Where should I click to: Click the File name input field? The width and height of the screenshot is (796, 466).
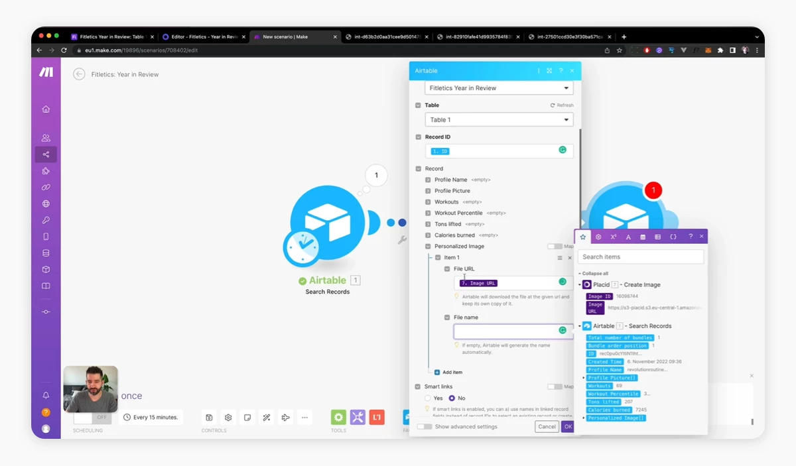click(513, 331)
